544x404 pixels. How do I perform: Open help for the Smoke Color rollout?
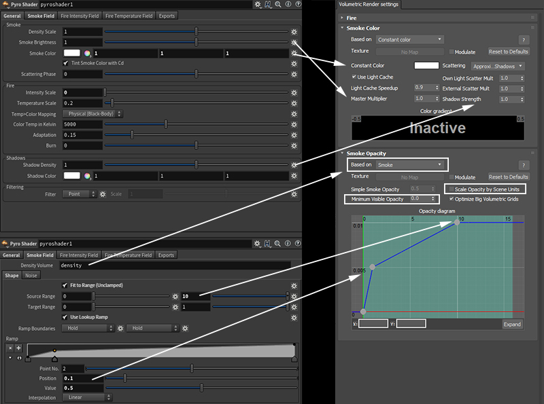tap(524, 40)
